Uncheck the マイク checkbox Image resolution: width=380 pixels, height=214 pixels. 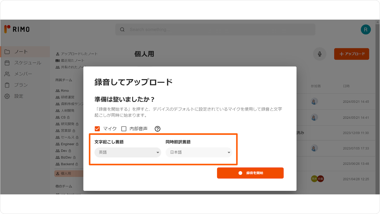pyautogui.click(x=97, y=129)
